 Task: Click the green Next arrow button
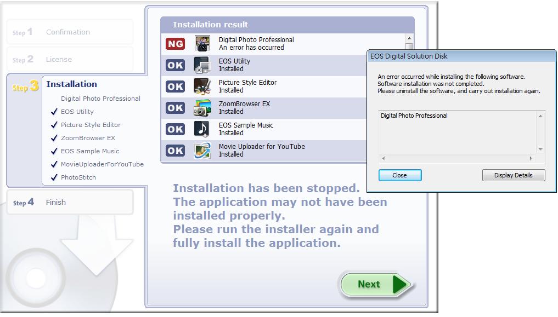376,284
